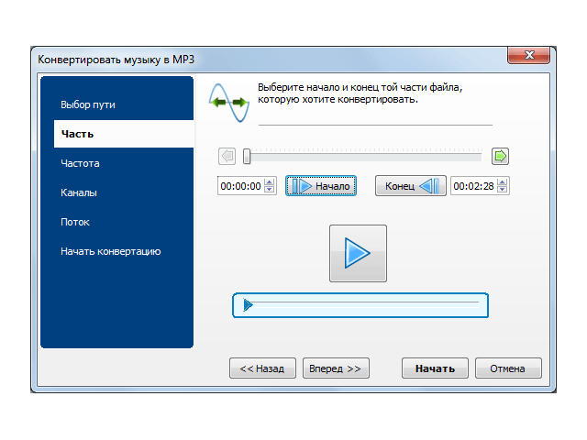Click the green right arrow beside the slider
This screenshot has width=587, height=440.
[500, 156]
